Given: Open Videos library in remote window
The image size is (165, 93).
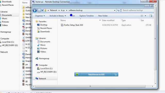Looking at the screenshot, I should 43,52.
